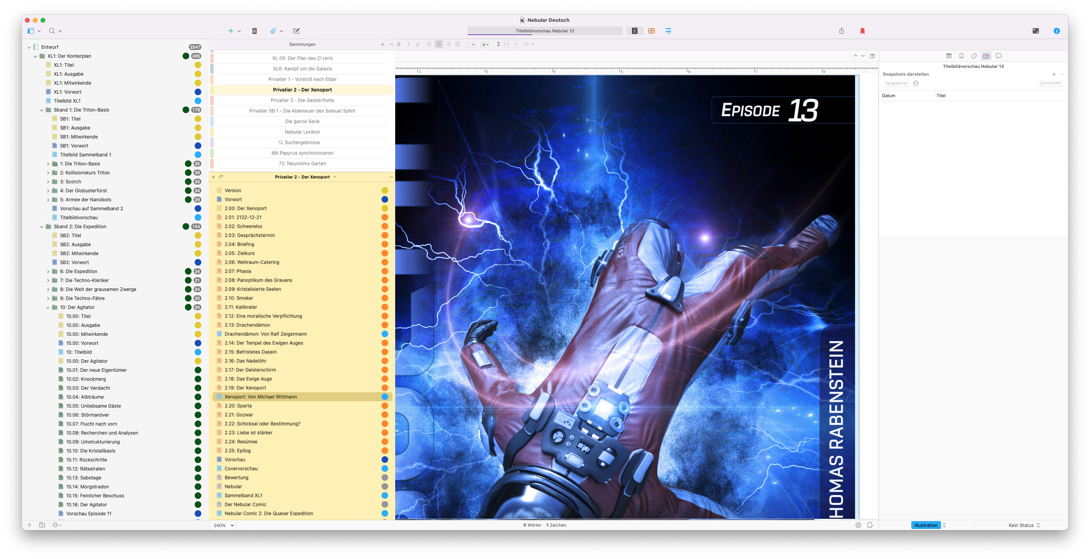The image size is (1090, 559).
Task: Go to the next document with down arrow
Action: click(863, 56)
